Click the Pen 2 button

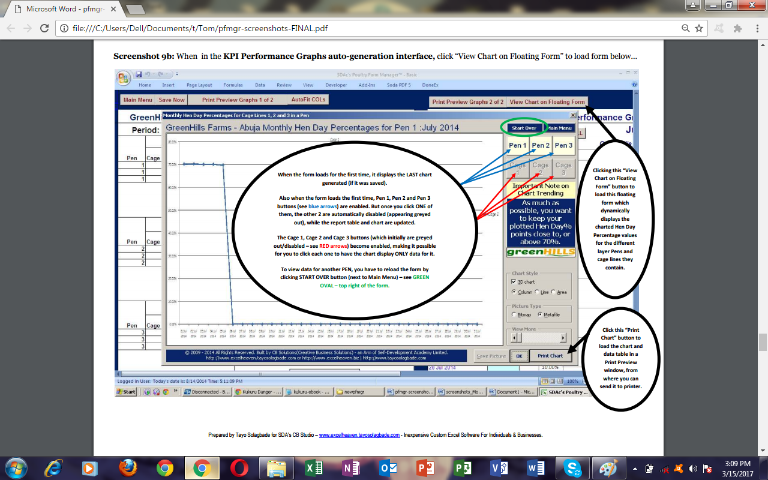[x=541, y=146]
